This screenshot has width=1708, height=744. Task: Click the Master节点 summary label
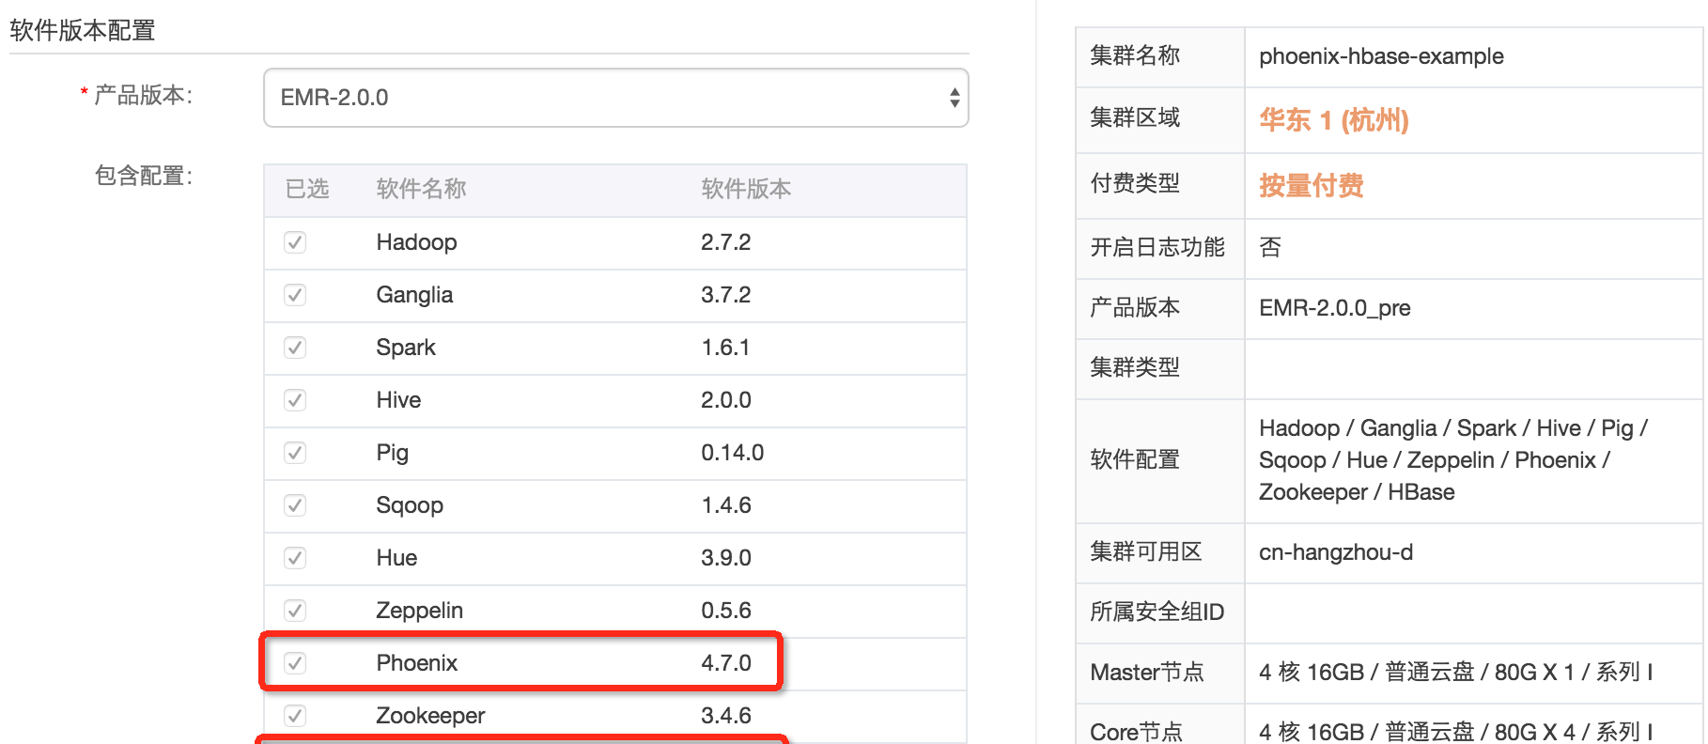point(1147,672)
